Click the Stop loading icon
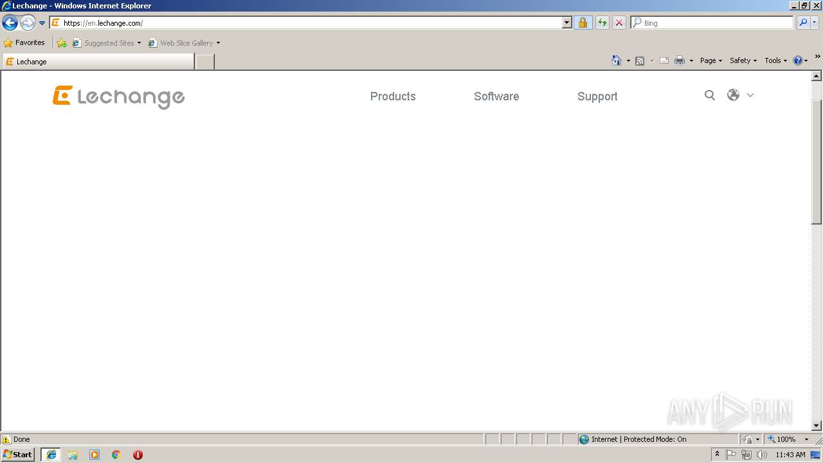823x463 pixels. [619, 23]
